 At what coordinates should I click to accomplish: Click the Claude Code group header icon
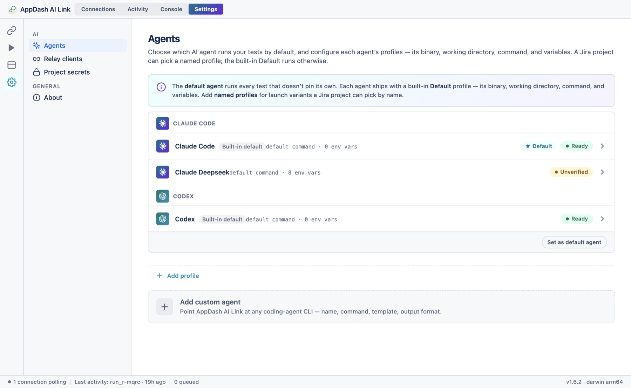coord(163,123)
